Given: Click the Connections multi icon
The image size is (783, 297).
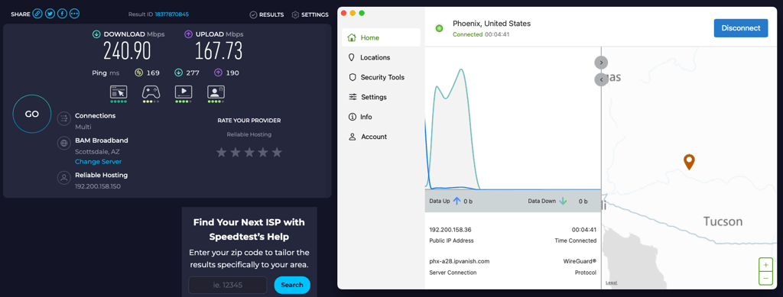Looking at the screenshot, I should coord(64,118).
